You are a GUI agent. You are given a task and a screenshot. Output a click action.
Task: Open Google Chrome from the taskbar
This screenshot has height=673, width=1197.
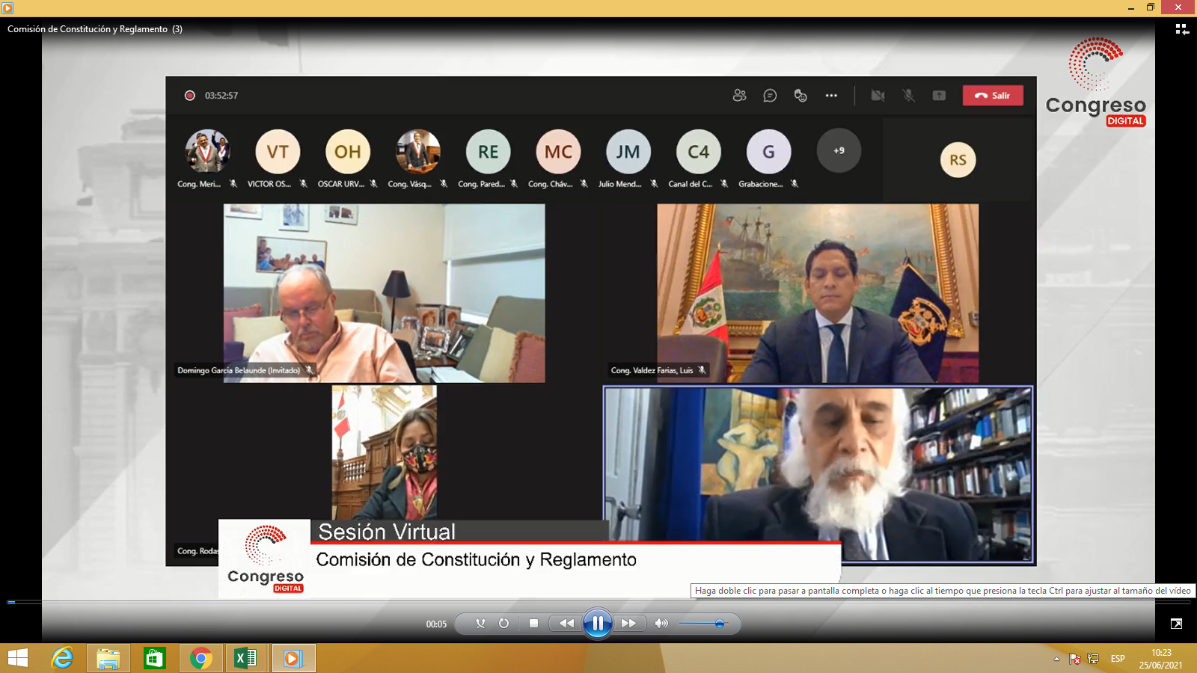tap(200, 658)
